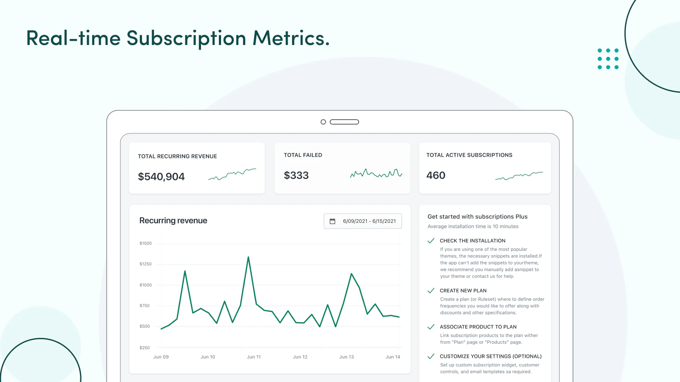
Task: Click the green checkmark beside CHECK THE INSTALLATION
Action: [x=431, y=241]
